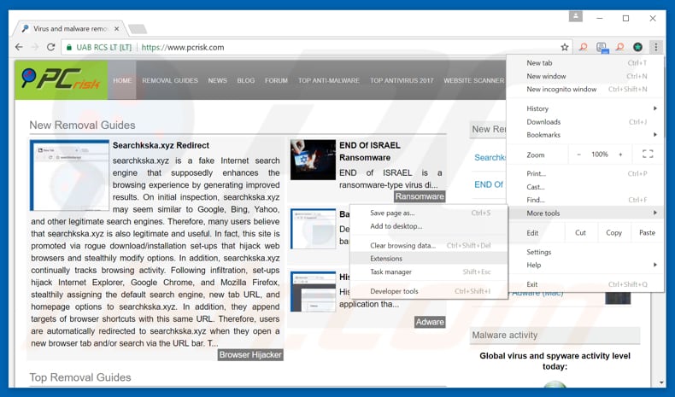Click the green circular extension icon
675x397 pixels.
pyautogui.click(x=637, y=47)
